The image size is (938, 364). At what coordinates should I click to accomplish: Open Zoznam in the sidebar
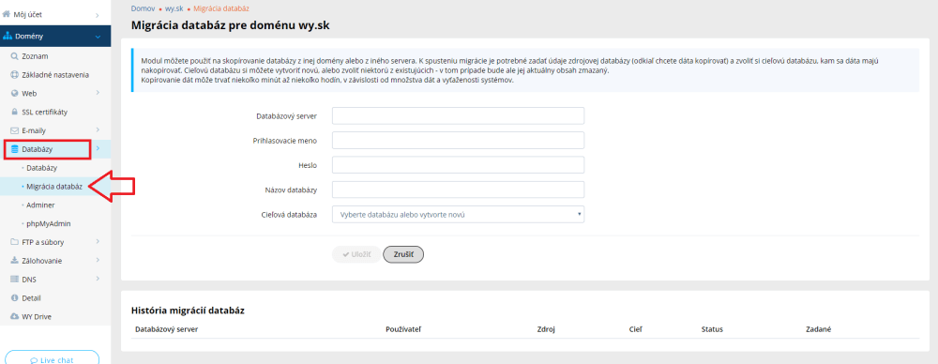pyautogui.click(x=35, y=56)
